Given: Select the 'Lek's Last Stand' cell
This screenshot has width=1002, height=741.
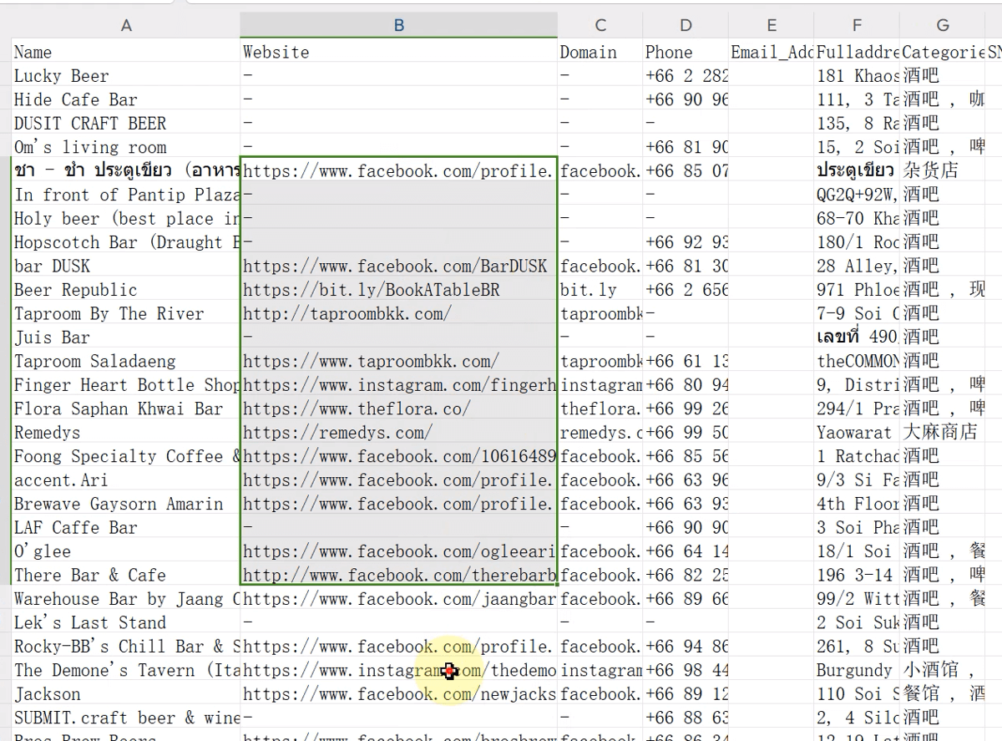Looking at the screenshot, I should pos(126,623).
